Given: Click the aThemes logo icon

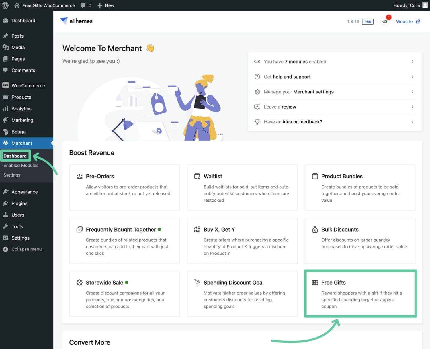Looking at the screenshot, I should pyautogui.click(x=64, y=21).
